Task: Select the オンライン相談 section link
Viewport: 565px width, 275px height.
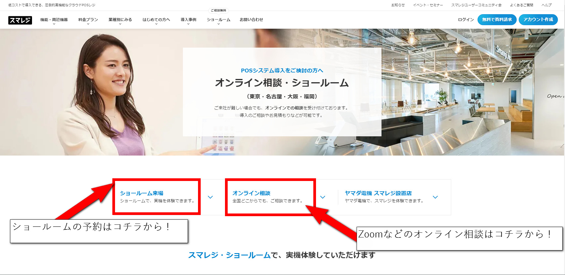Action: pyautogui.click(x=251, y=193)
